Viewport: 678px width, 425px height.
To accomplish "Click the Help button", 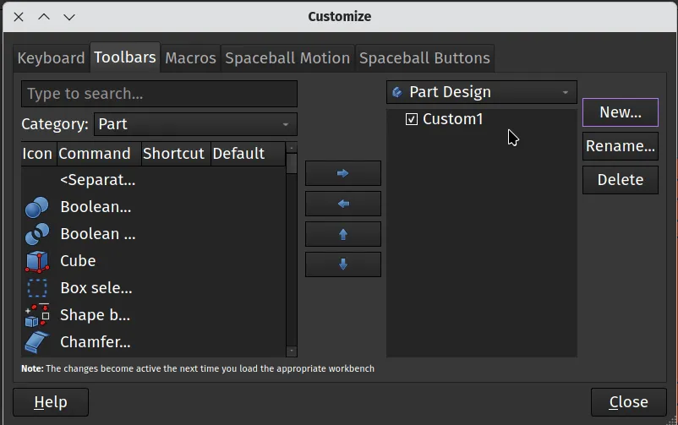I will [51, 402].
